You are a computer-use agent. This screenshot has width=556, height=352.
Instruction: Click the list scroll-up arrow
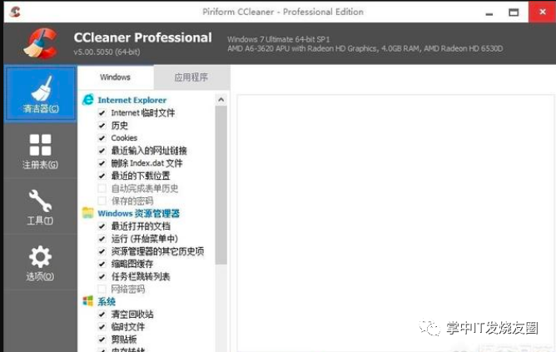(221, 100)
